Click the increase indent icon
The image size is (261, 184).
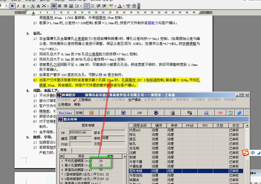click(x=104, y=6)
